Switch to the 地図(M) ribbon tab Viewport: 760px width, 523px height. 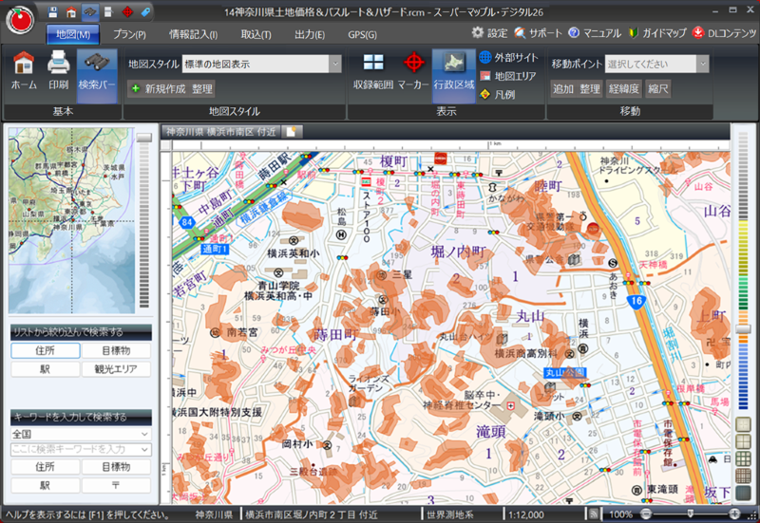(x=73, y=34)
